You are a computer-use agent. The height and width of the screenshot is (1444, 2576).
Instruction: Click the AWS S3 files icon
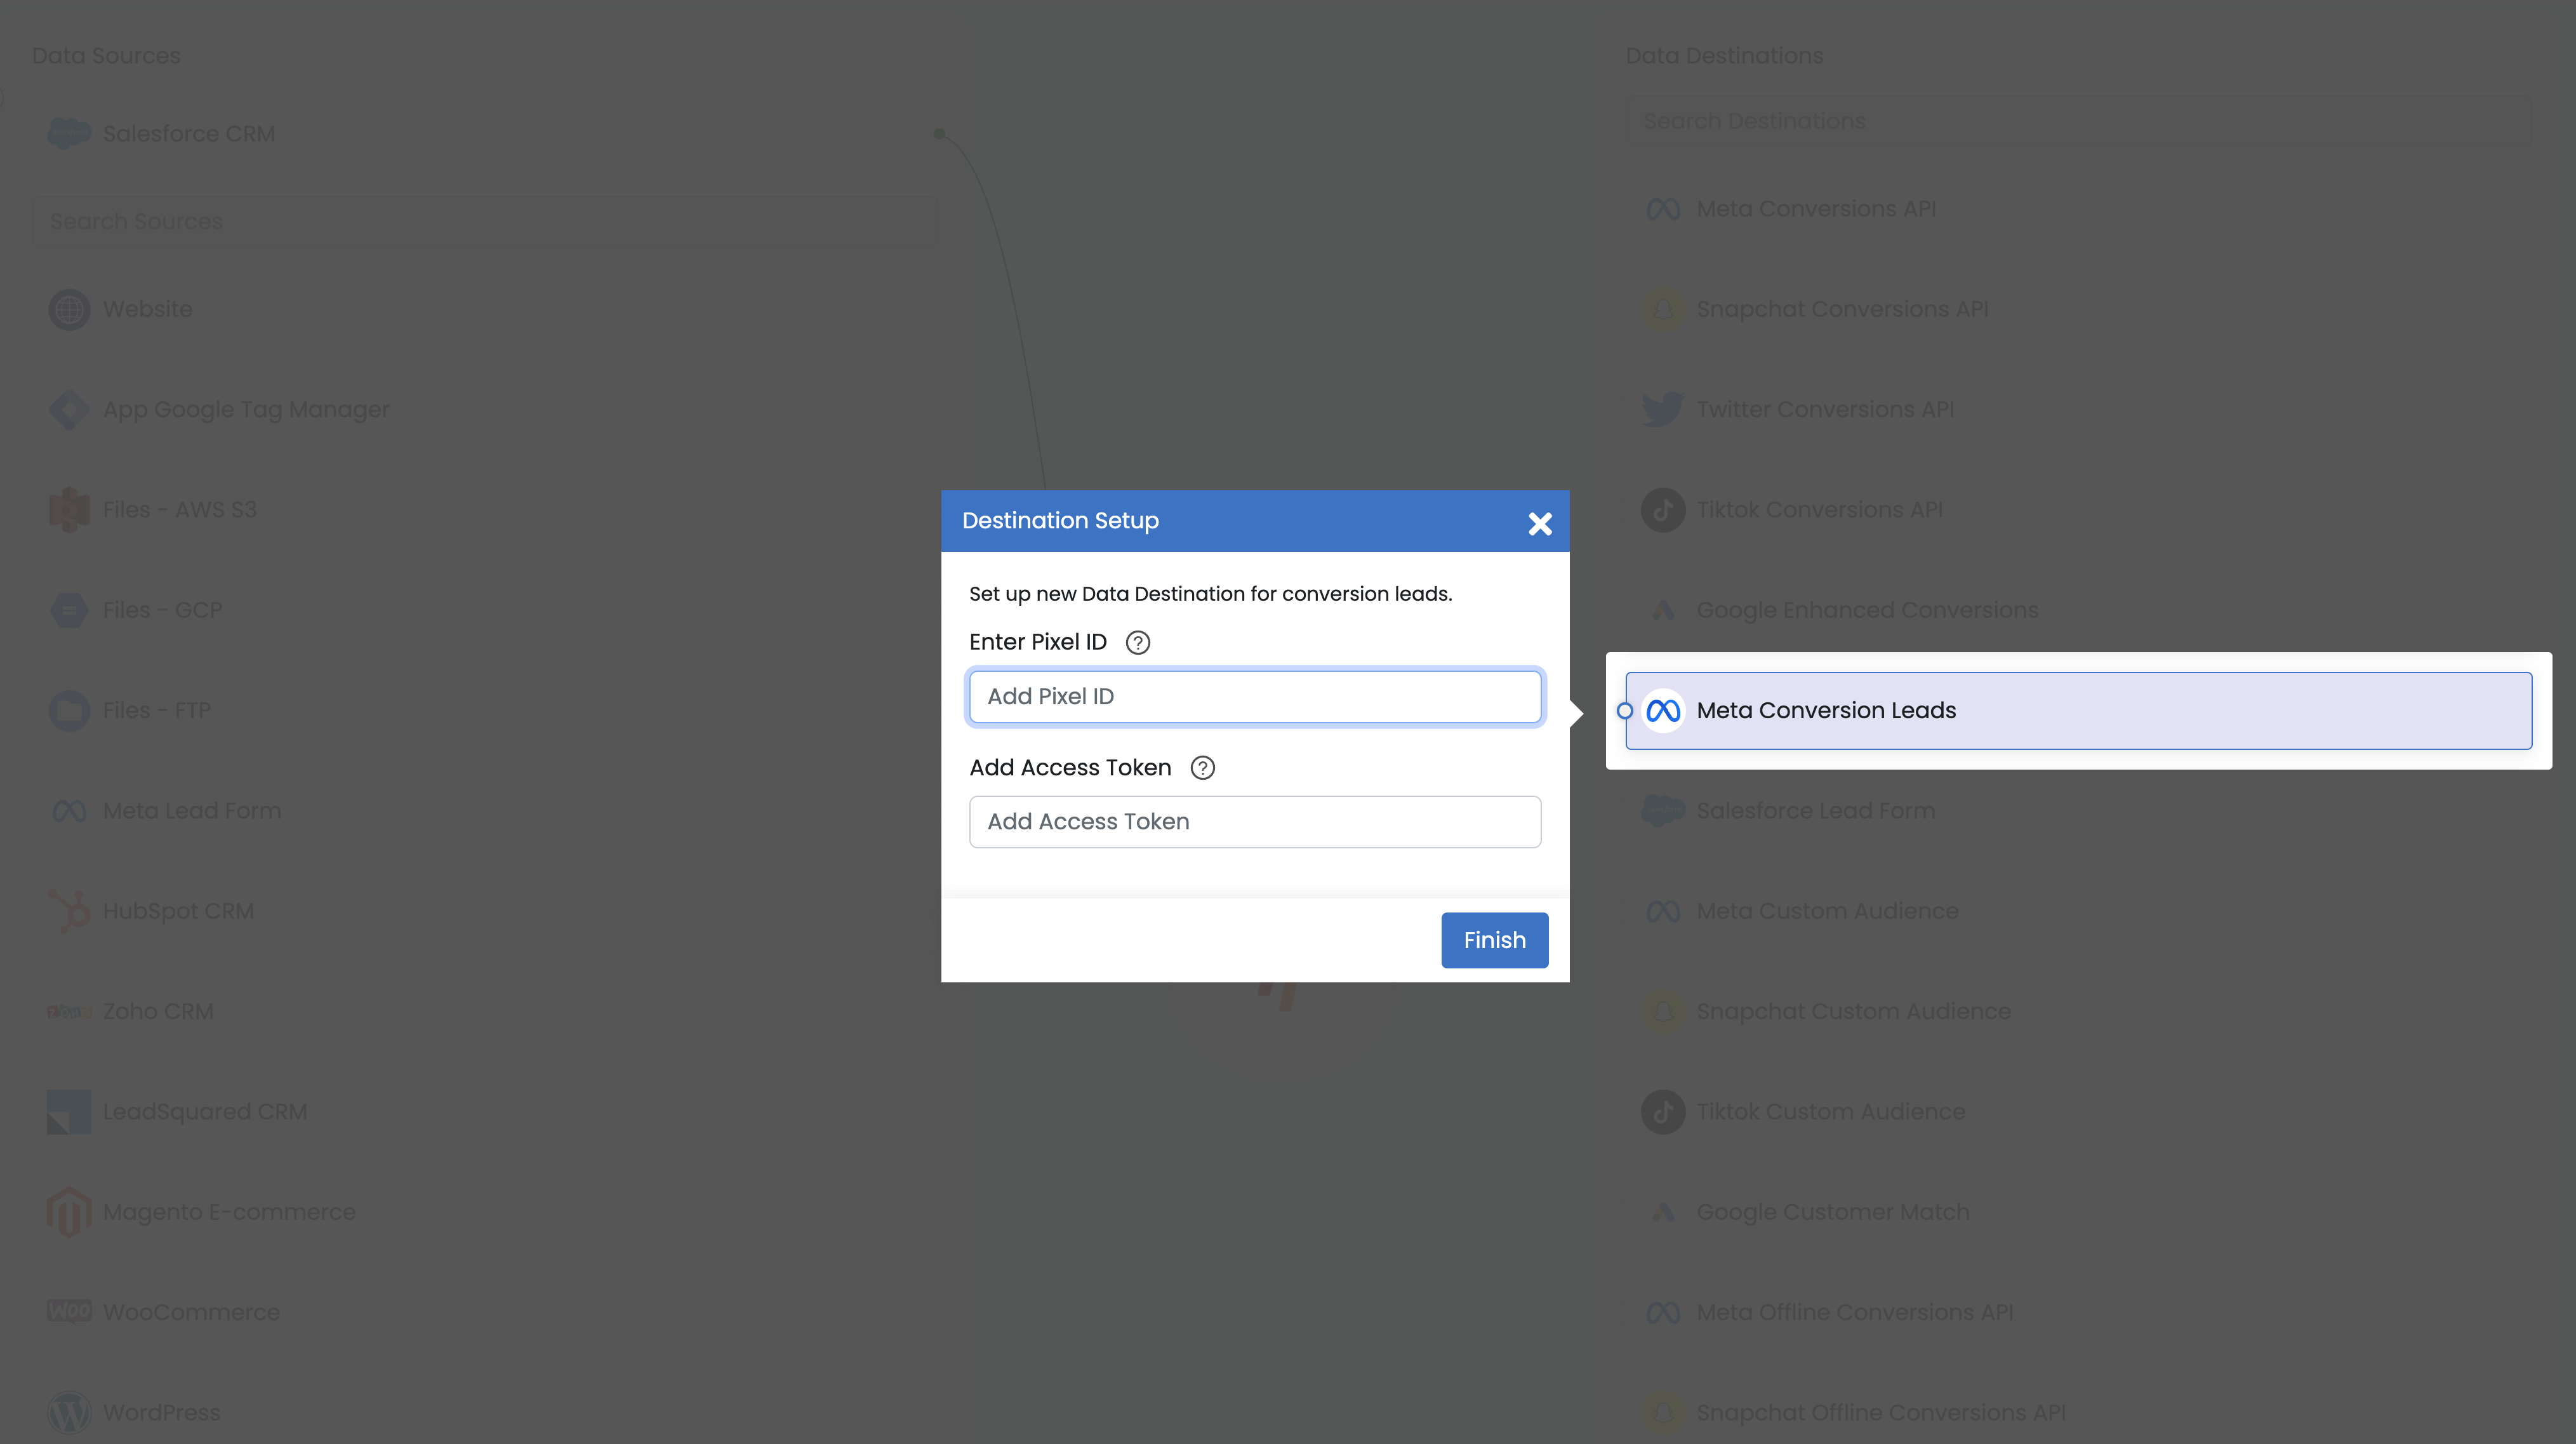click(69, 510)
